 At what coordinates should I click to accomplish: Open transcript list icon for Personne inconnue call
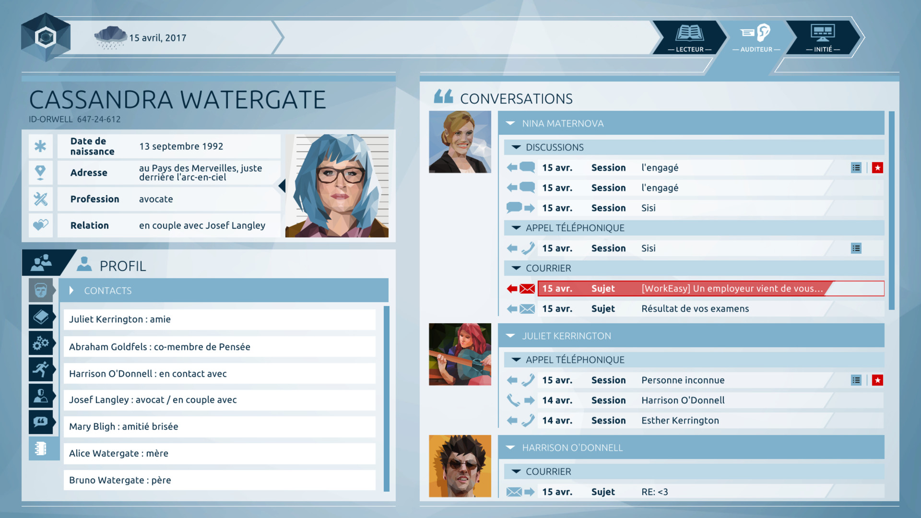pos(856,380)
